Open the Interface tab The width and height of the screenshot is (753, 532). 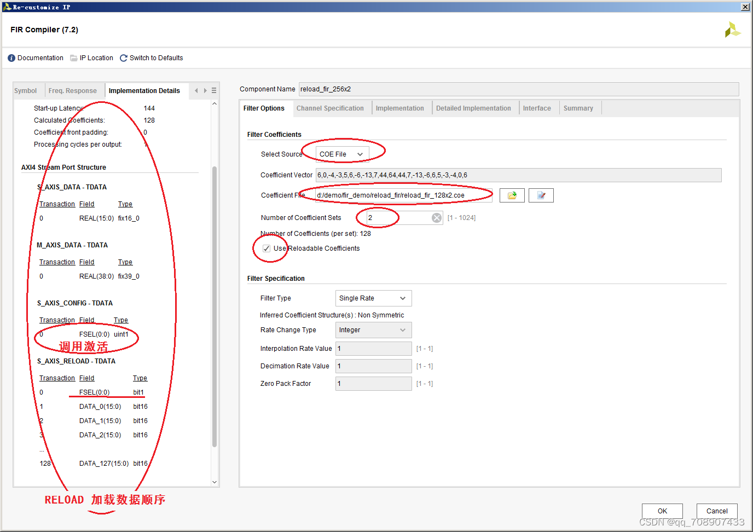(537, 108)
